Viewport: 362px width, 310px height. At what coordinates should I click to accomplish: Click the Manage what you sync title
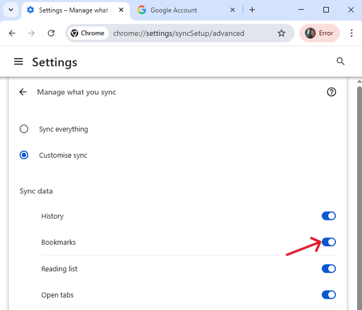[77, 92]
